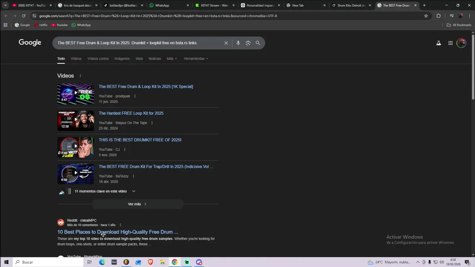Open options menu for Stepuz On The Tape result
This screenshot has height=267, width=475.
[x=152, y=123]
